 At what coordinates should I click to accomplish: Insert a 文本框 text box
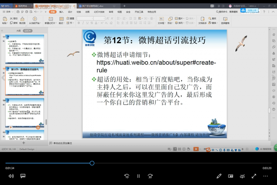(x=162, y=20)
